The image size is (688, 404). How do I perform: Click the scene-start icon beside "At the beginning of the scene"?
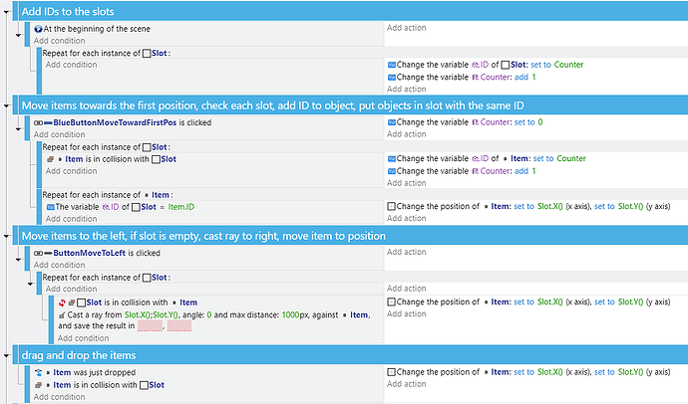click(38, 28)
